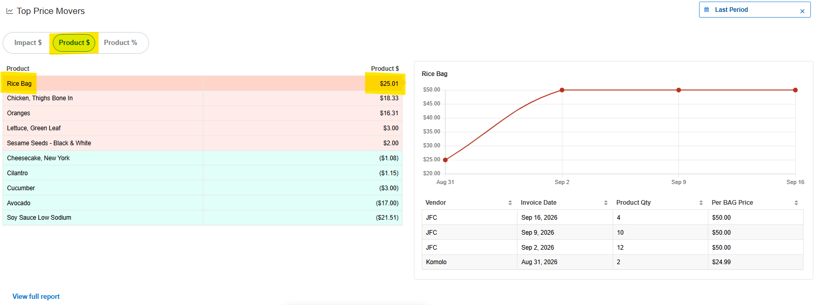Click the Product $ column header

(x=385, y=69)
